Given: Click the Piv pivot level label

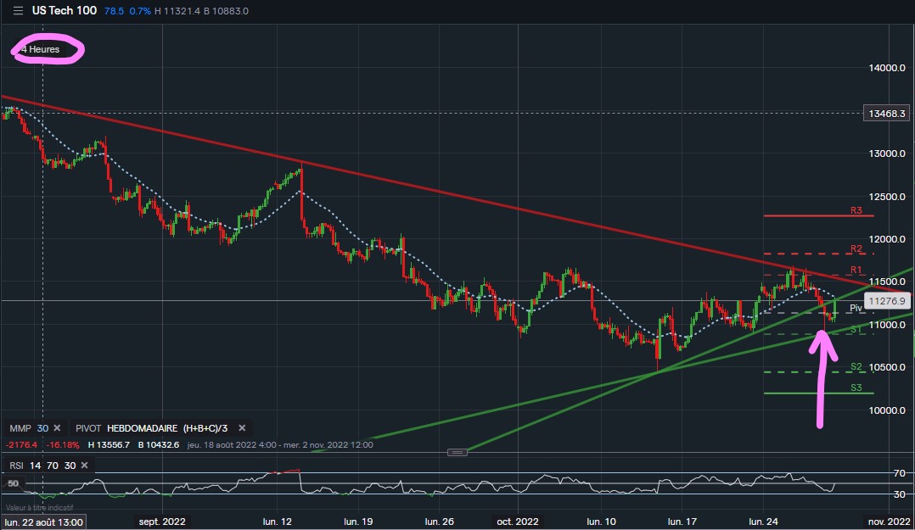Looking at the screenshot, I should click(856, 308).
